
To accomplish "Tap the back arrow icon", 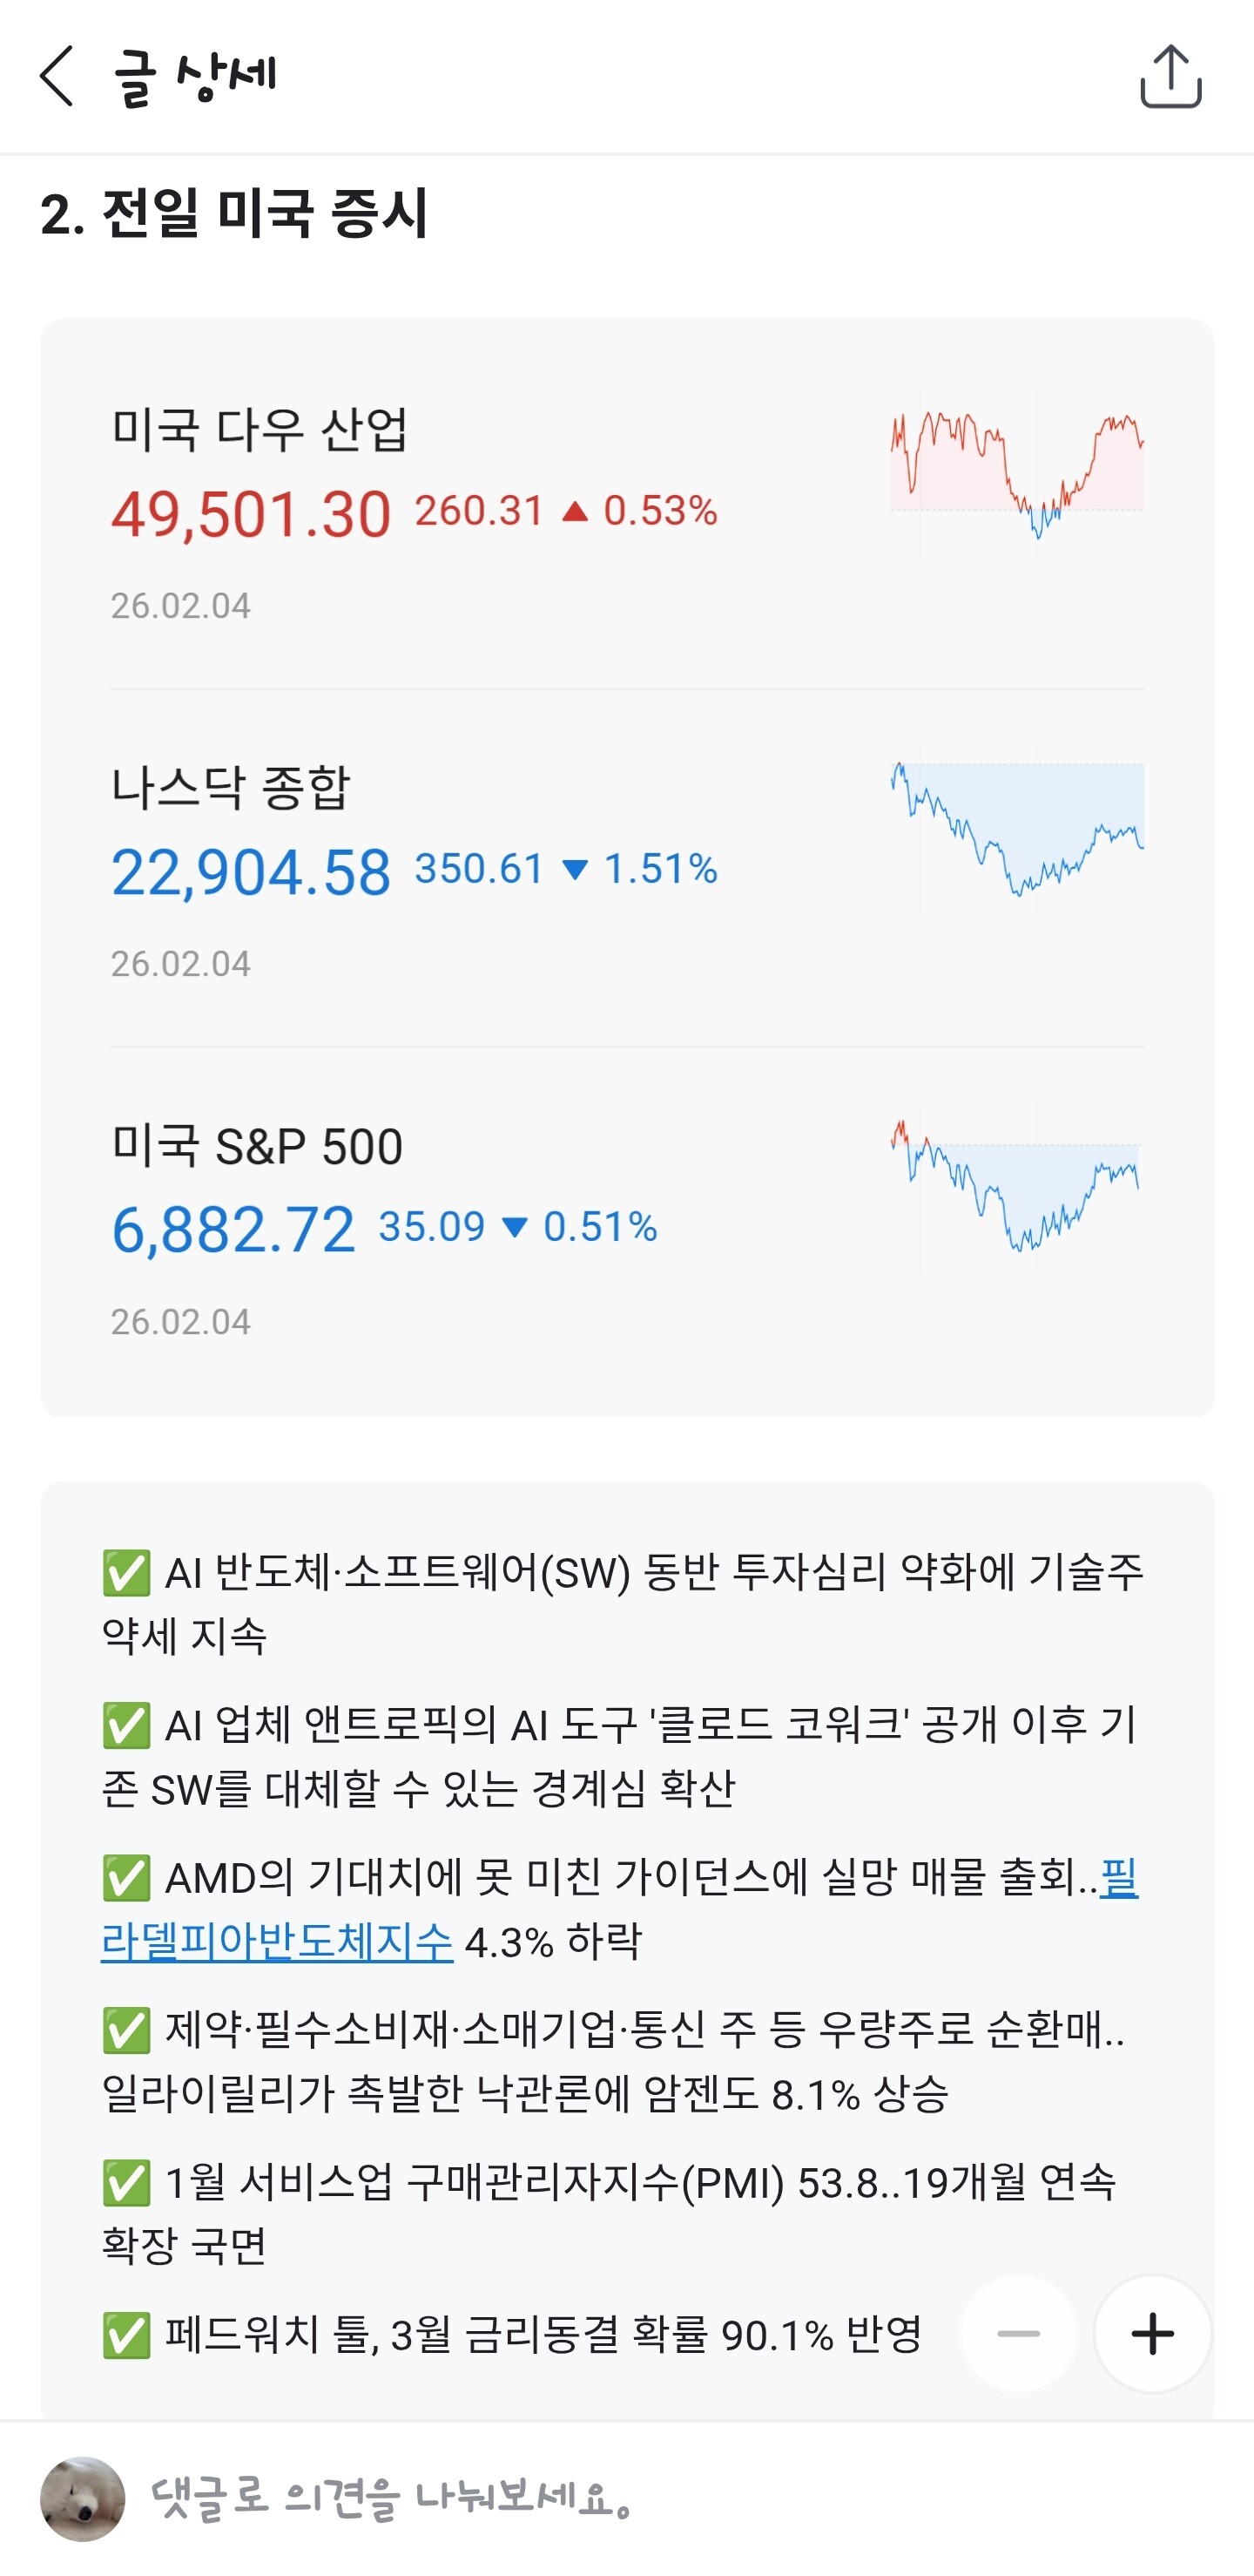I will tap(57, 76).
